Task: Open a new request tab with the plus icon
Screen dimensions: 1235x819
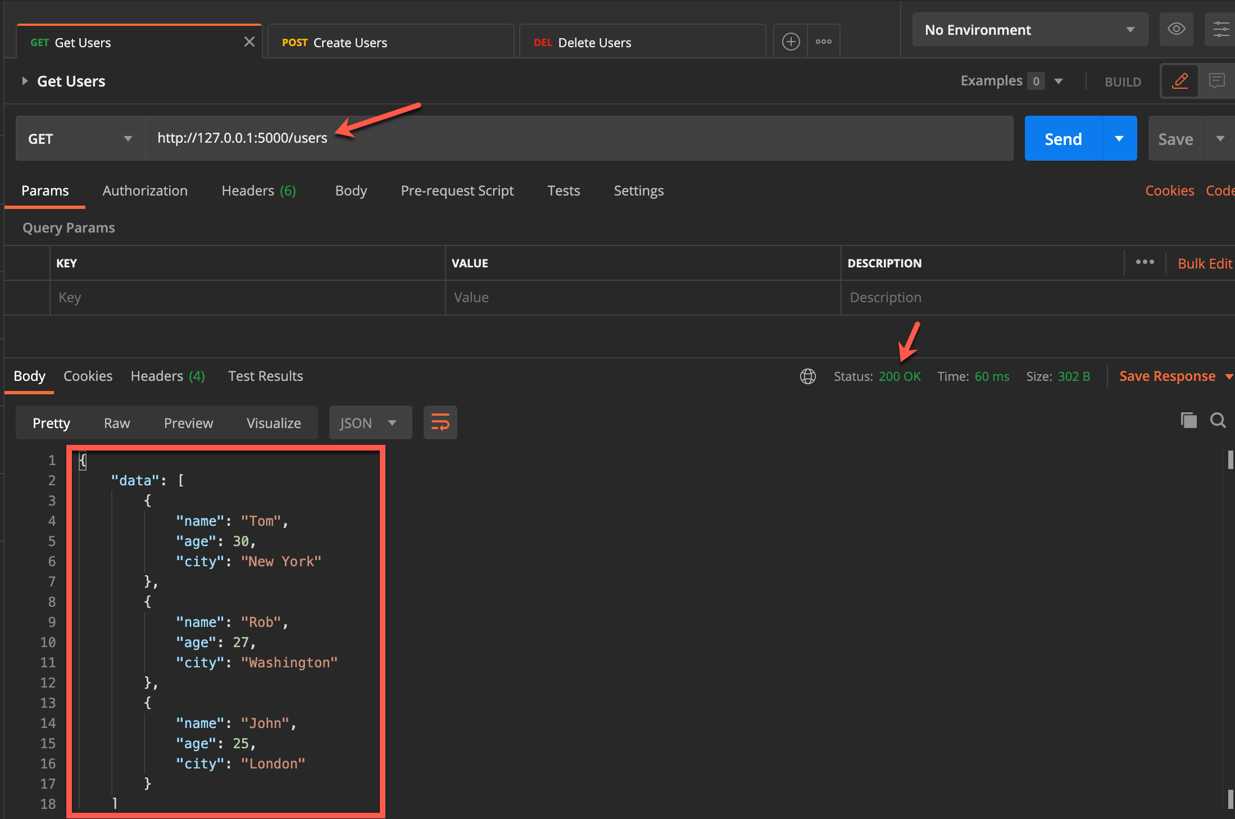Action: [791, 41]
